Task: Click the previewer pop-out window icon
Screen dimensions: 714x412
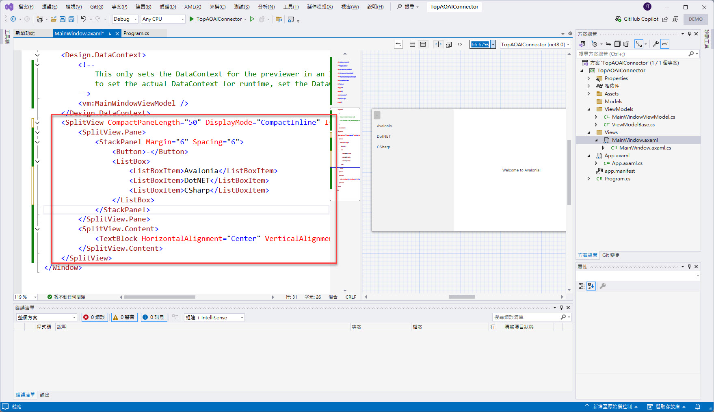Action: coord(449,44)
